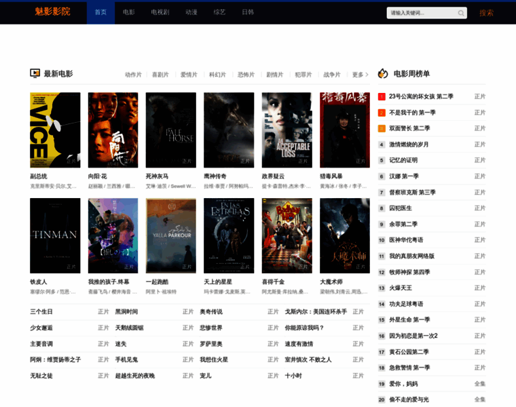The height and width of the screenshot is (407, 516).
Task: Open the 首页 navigation tab
Action: (100, 12)
